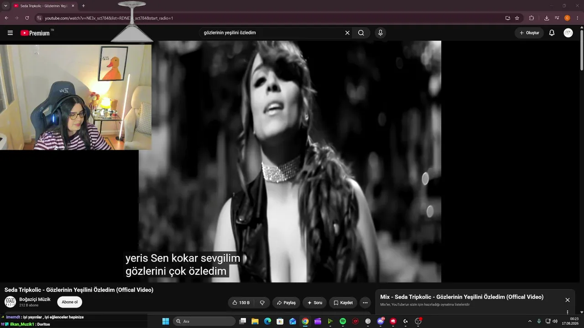584x328 pixels.
Task: Open Logitech G HUB from the taskbar
Action: (406, 321)
